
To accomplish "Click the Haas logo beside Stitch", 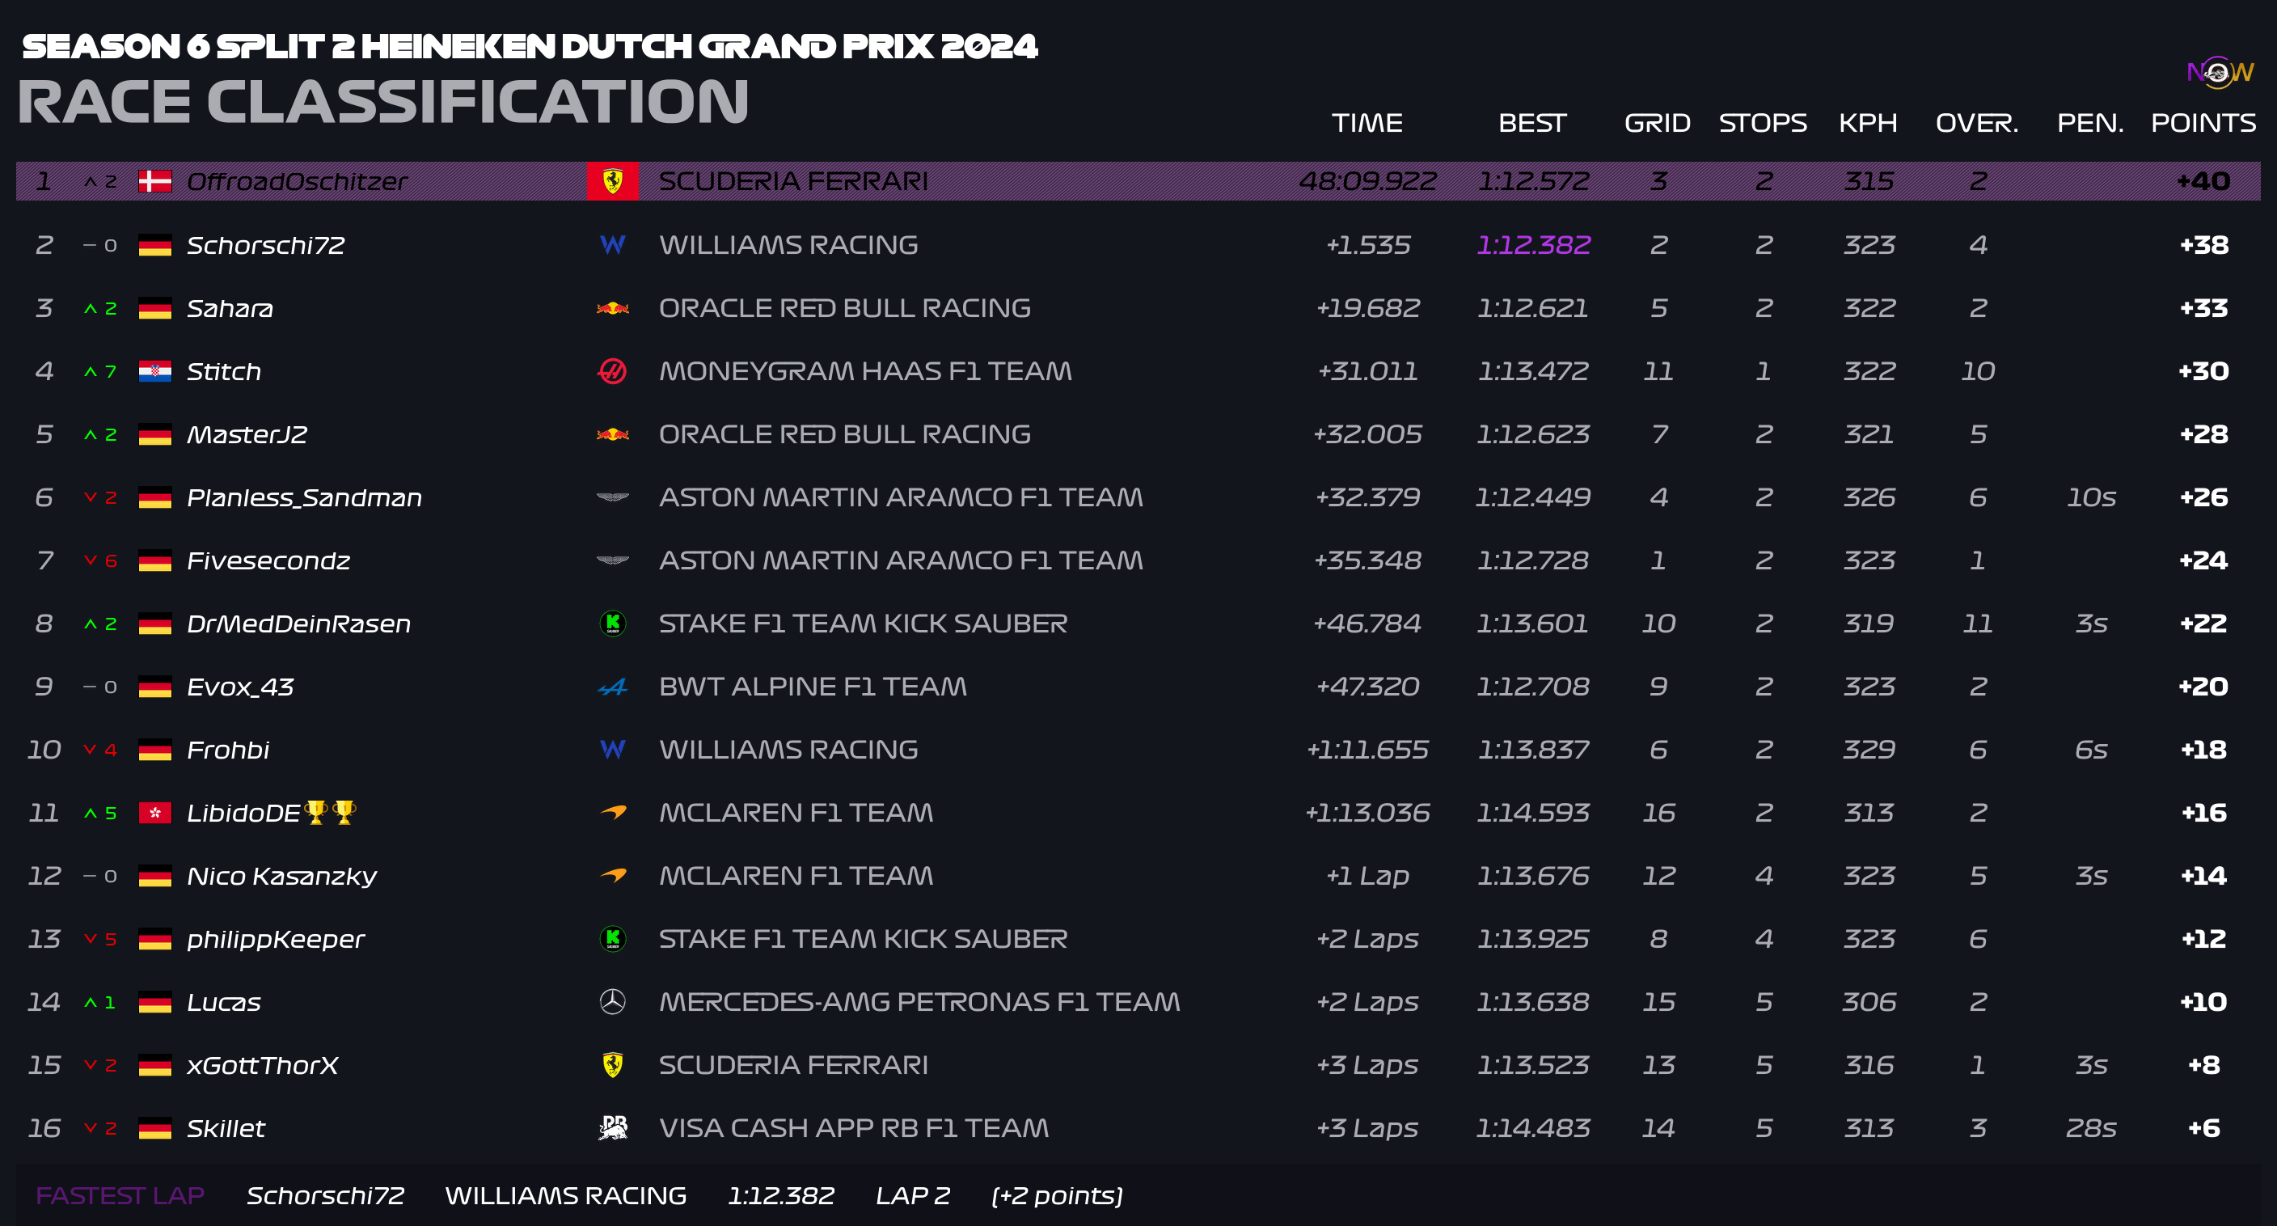I will click(x=611, y=371).
